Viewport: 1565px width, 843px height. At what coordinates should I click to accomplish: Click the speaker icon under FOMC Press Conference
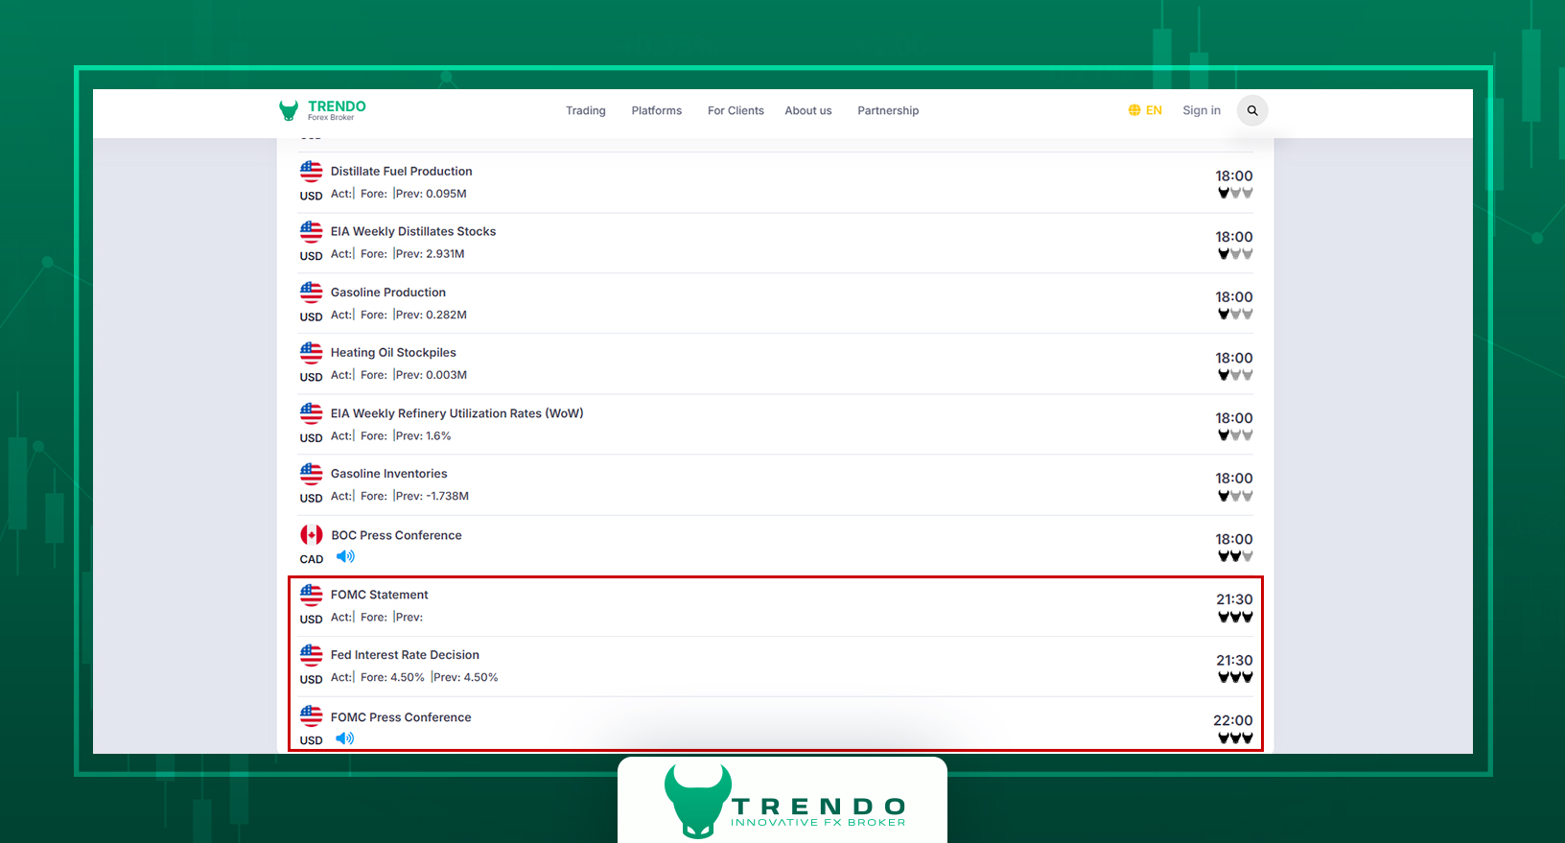345,738
